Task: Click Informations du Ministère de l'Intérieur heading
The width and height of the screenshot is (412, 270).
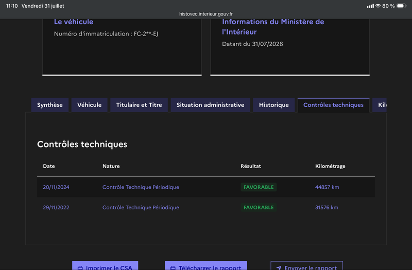Action: 273,27
